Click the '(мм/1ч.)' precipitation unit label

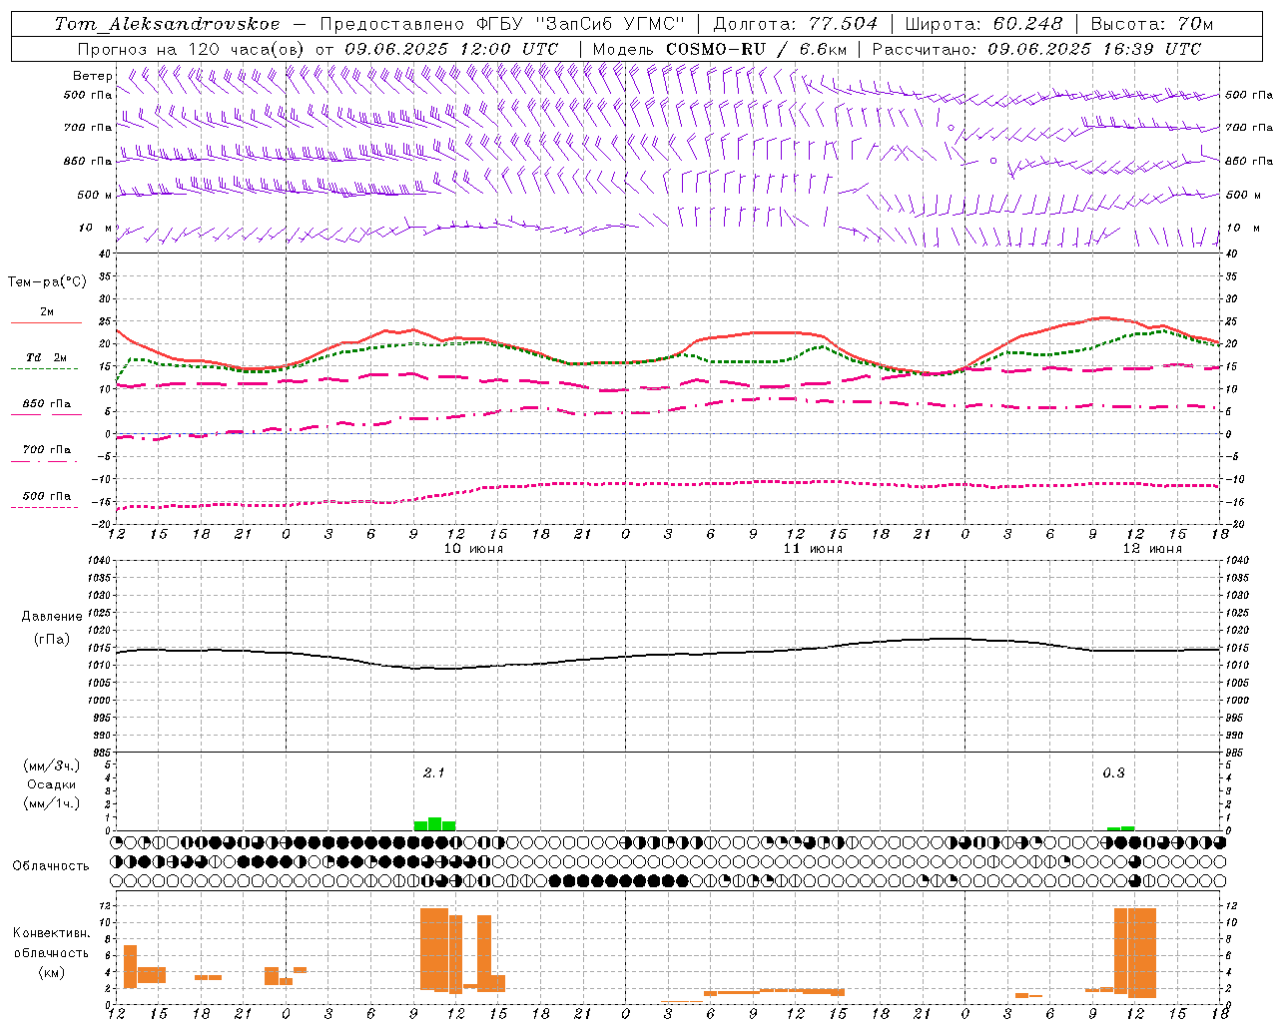click(51, 803)
